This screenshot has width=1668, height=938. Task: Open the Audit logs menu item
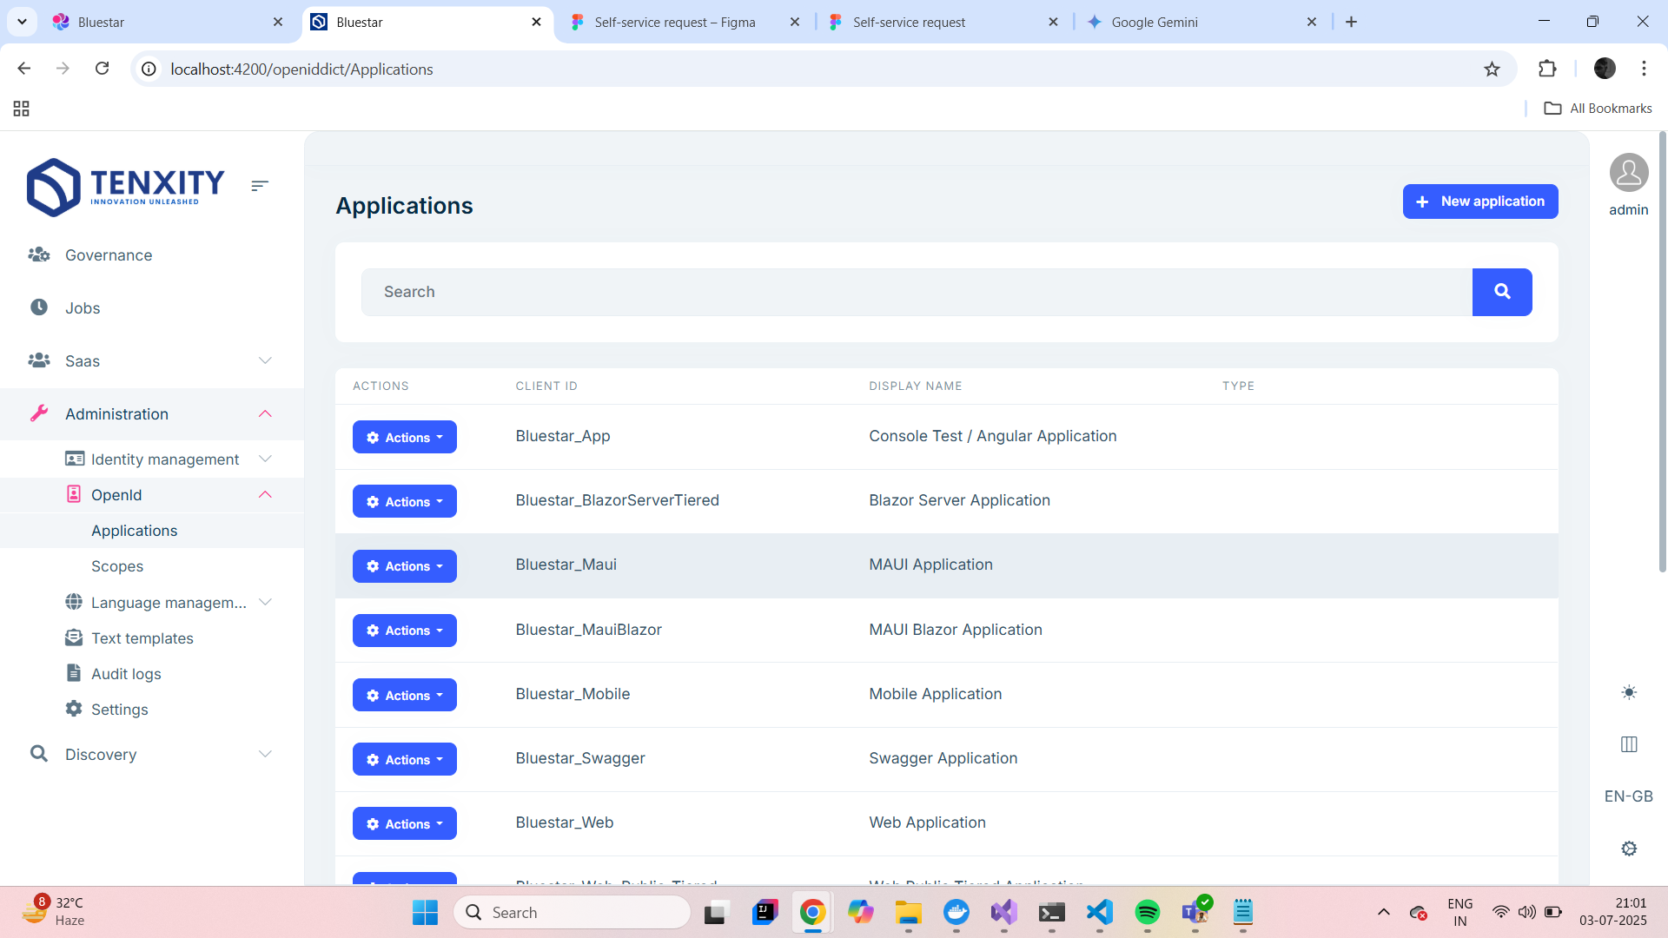126,674
